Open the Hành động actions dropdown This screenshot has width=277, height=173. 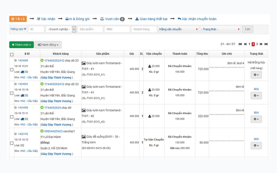[x=48, y=45]
